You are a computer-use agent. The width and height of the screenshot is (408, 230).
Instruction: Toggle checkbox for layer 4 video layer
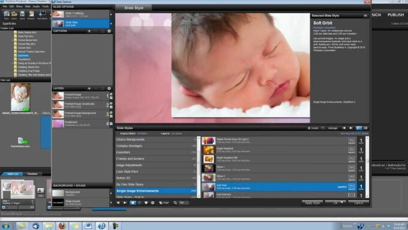[x=111, y=124]
